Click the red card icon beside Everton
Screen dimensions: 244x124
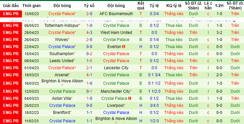[x=124, y=47]
